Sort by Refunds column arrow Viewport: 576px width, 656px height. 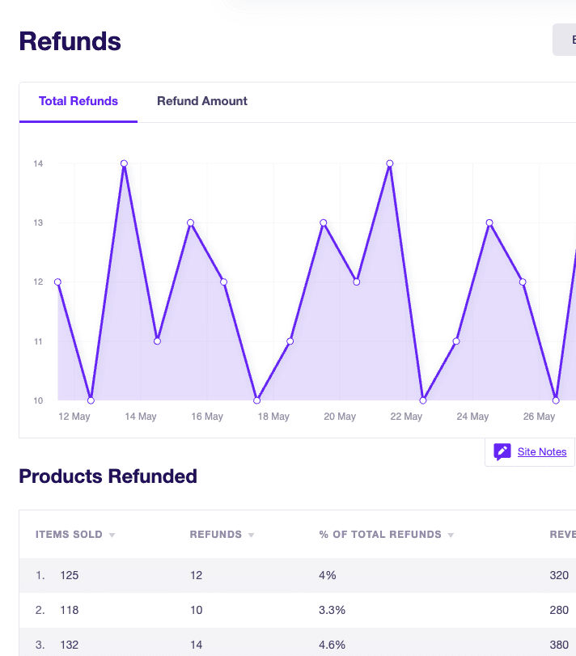(x=251, y=535)
